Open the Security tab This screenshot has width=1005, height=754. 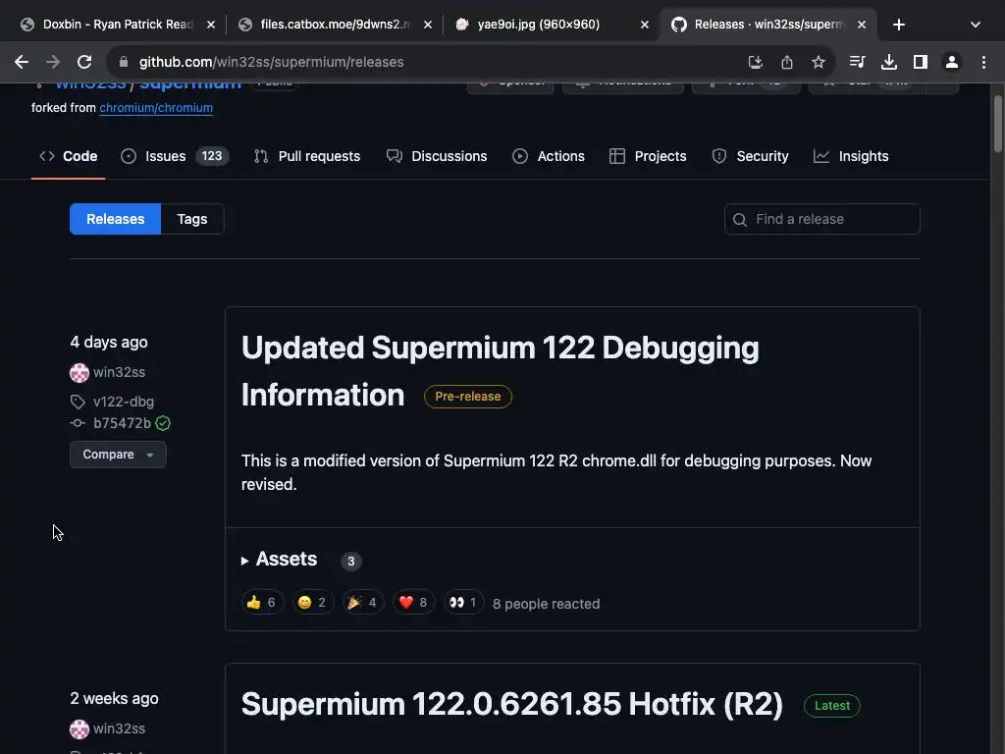coord(750,156)
